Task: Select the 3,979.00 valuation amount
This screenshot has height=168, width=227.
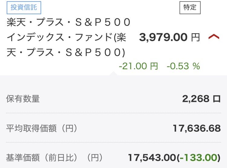Action: pyautogui.click(x=163, y=37)
